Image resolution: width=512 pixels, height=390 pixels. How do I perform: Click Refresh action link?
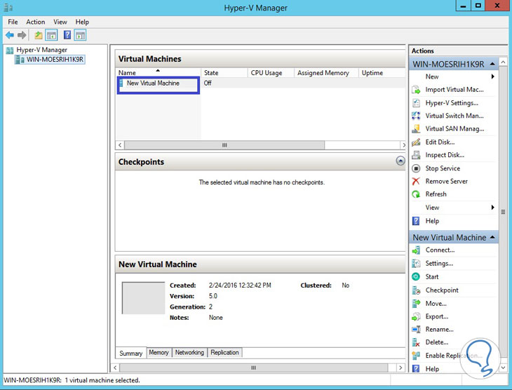click(436, 194)
